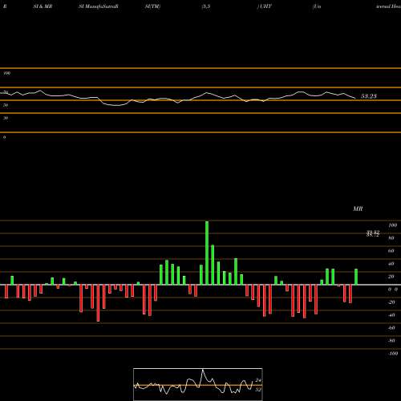Click the -40 label on MR axis
Viewport: 401px width, 401px height.
(x=391, y=315)
